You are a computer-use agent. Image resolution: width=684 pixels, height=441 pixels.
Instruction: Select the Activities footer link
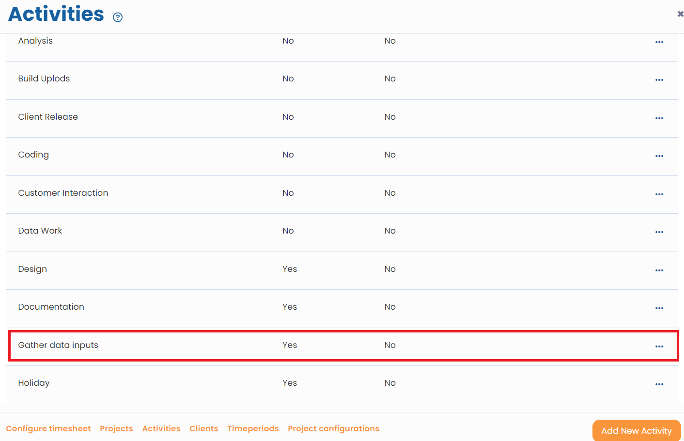(x=161, y=428)
